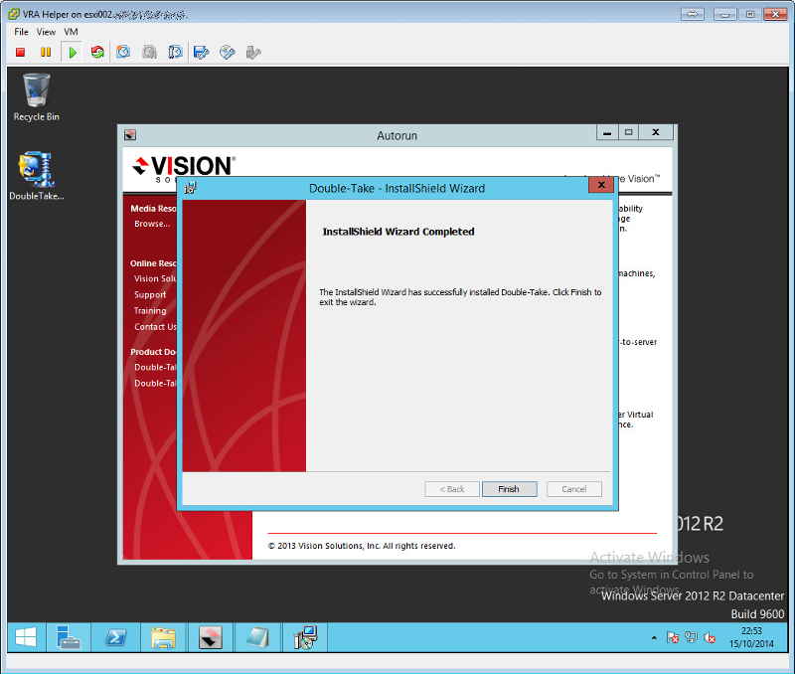795x674 pixels.
Task: Select the Recycle Bin desktop icon
Action: (x=37, y=97)
